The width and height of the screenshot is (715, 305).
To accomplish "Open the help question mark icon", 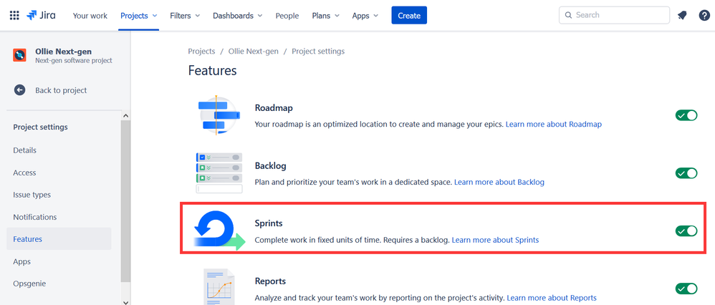I will [x=704, y=16].
